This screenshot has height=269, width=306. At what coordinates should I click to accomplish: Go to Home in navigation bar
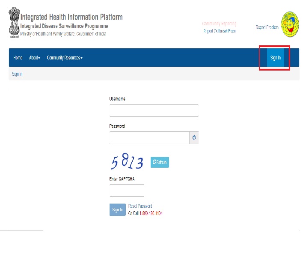18,58
